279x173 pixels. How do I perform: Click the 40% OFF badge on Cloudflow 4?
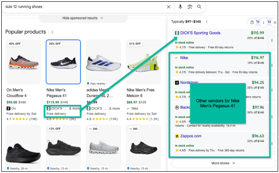[x=15, y=44]
